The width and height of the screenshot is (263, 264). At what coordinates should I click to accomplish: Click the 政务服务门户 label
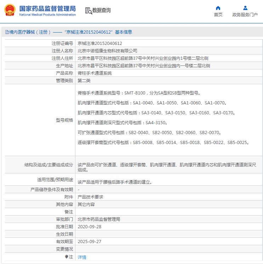(245, 15)
